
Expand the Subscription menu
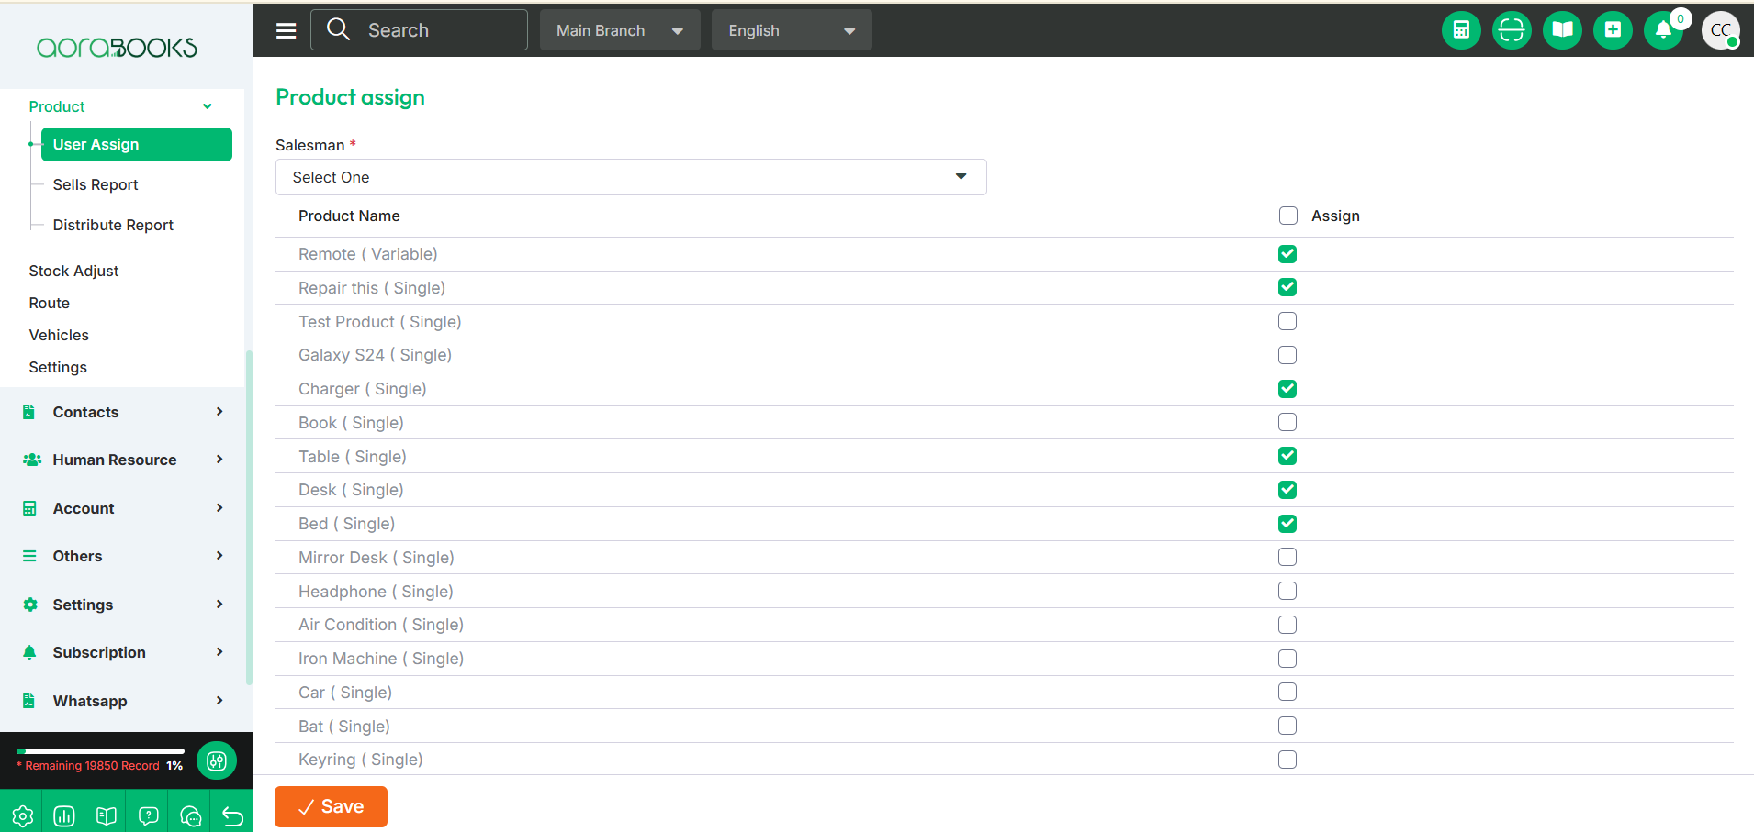pos(122,652)
